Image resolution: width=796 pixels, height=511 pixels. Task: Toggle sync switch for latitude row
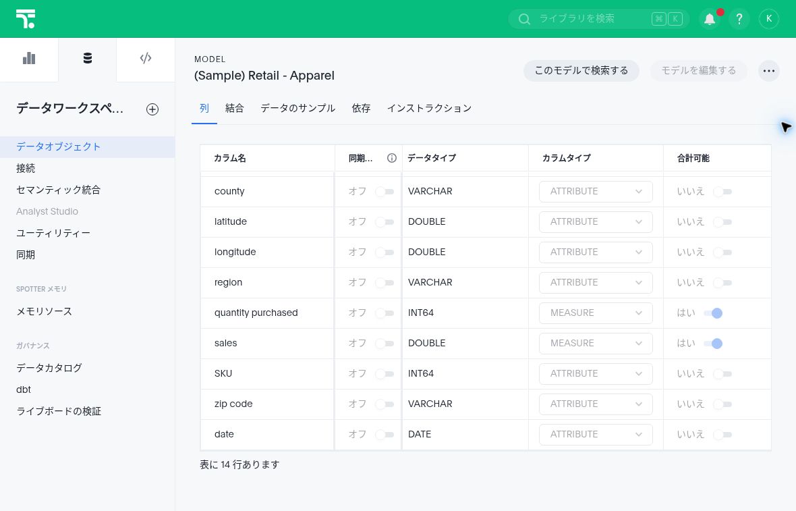pos(385,222)
